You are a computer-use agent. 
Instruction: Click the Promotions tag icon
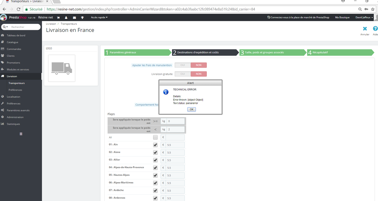(x=2, y=62)
